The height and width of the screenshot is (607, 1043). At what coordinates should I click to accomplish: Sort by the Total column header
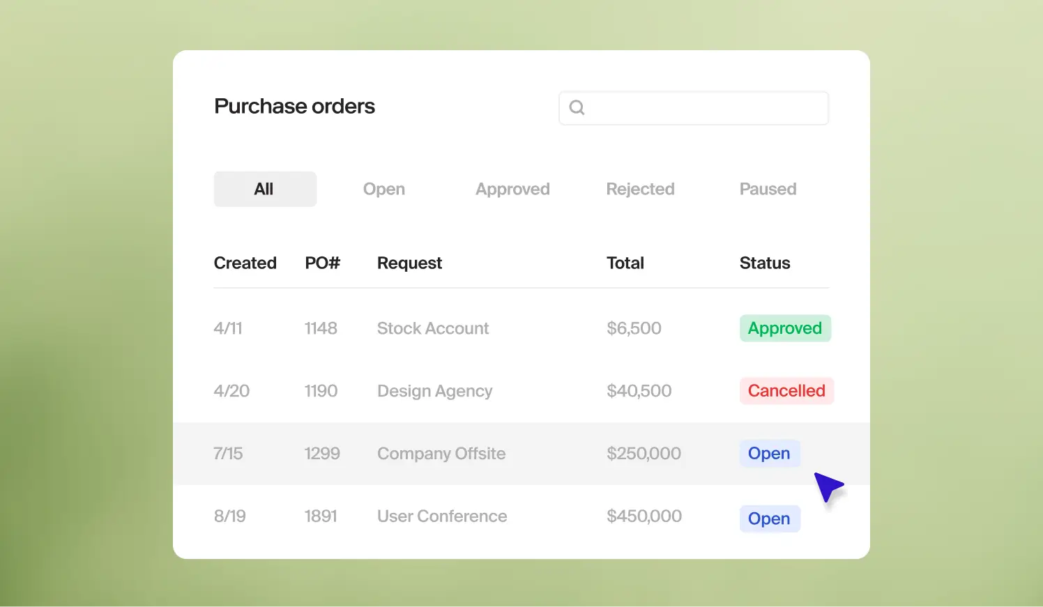pos(625,263)
